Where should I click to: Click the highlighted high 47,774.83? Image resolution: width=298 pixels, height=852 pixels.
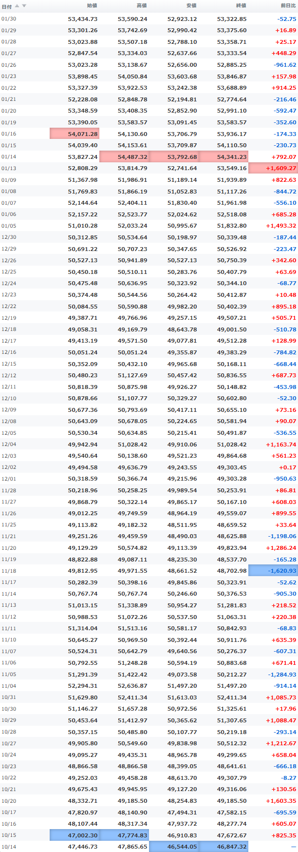click(124, 835)
